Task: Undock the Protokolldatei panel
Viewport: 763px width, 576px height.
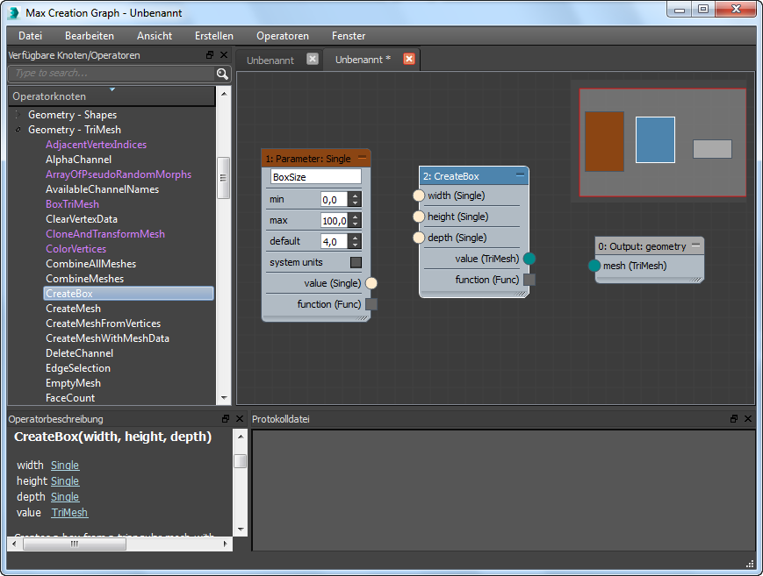Action: click(734, 418)
